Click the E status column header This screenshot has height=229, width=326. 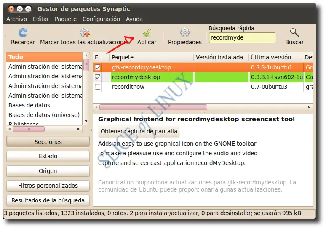tap(97, 57)
